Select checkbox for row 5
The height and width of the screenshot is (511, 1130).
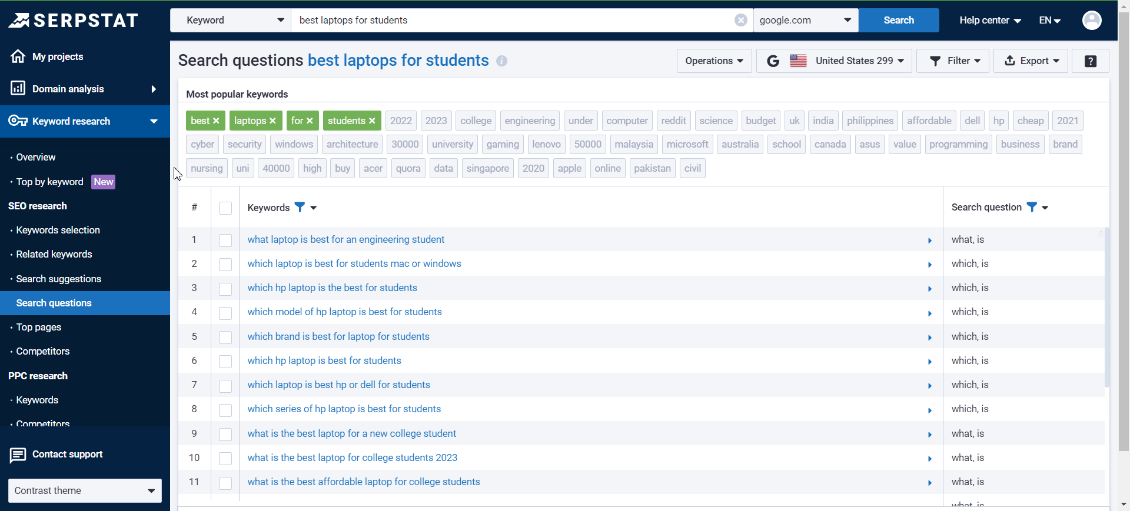(225, 337)
